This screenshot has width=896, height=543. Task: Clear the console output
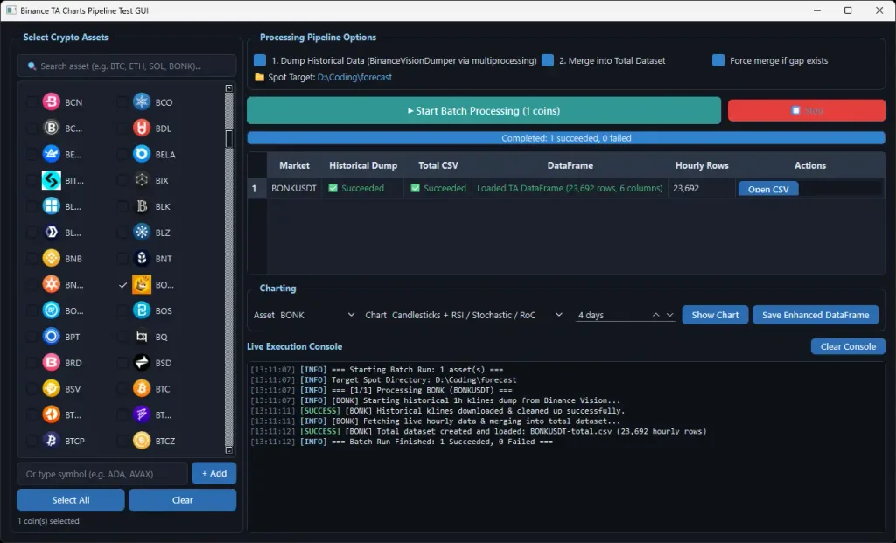pos(848,346)
